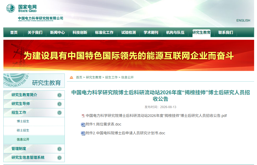
Task: Select 博士招生 submenu item
Action: [x=23, y=121]
